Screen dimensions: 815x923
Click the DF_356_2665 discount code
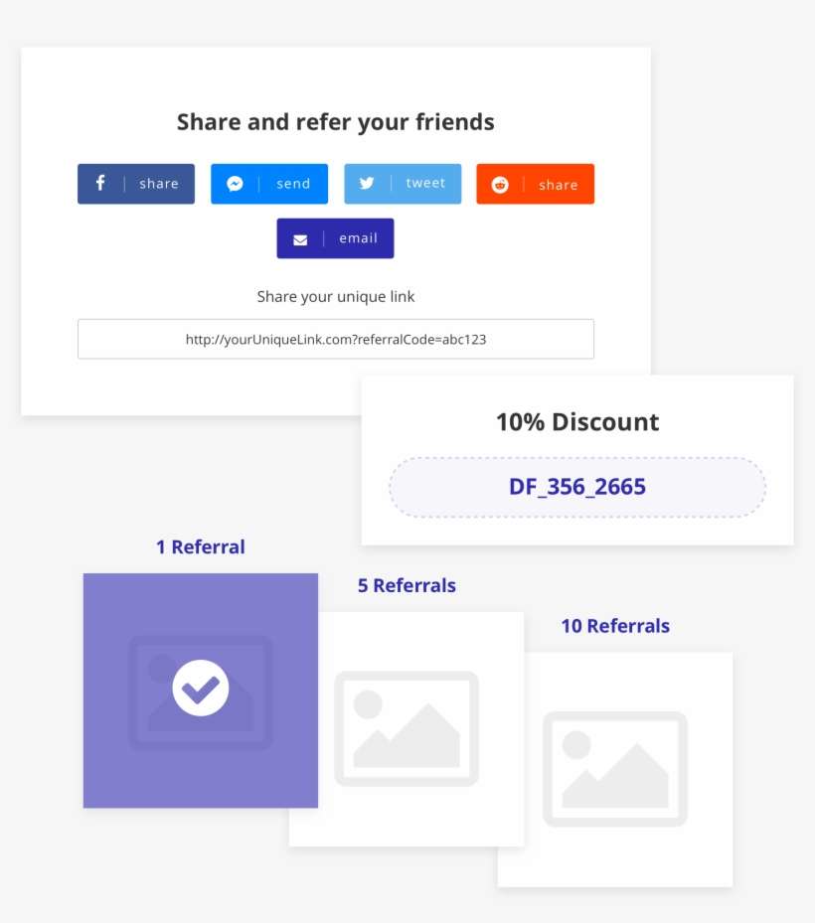[x=577, y=487]
